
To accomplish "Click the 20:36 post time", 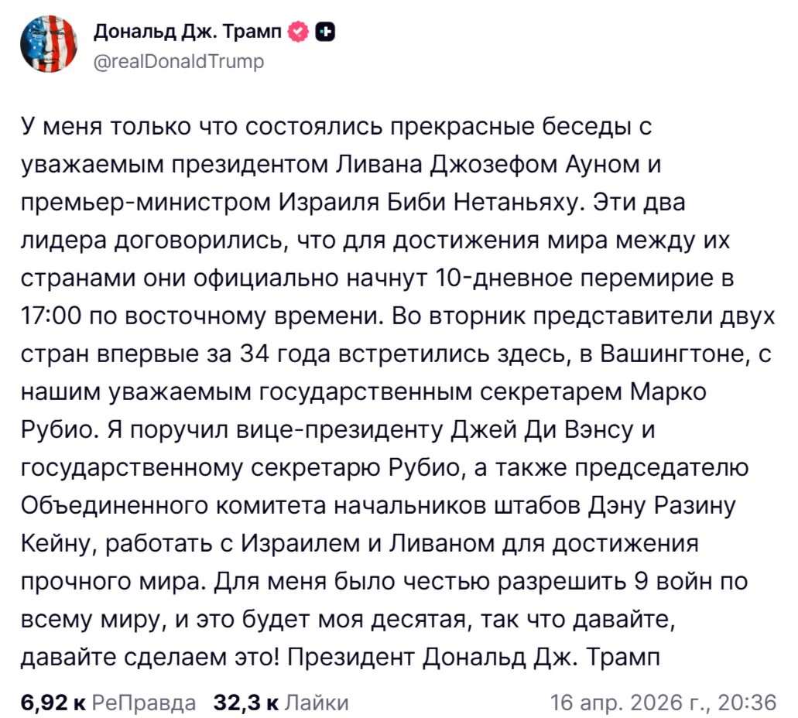I will [747, 703].
